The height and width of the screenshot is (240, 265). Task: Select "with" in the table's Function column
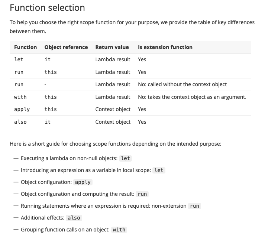pyautogui.click(x=20, y=97)
